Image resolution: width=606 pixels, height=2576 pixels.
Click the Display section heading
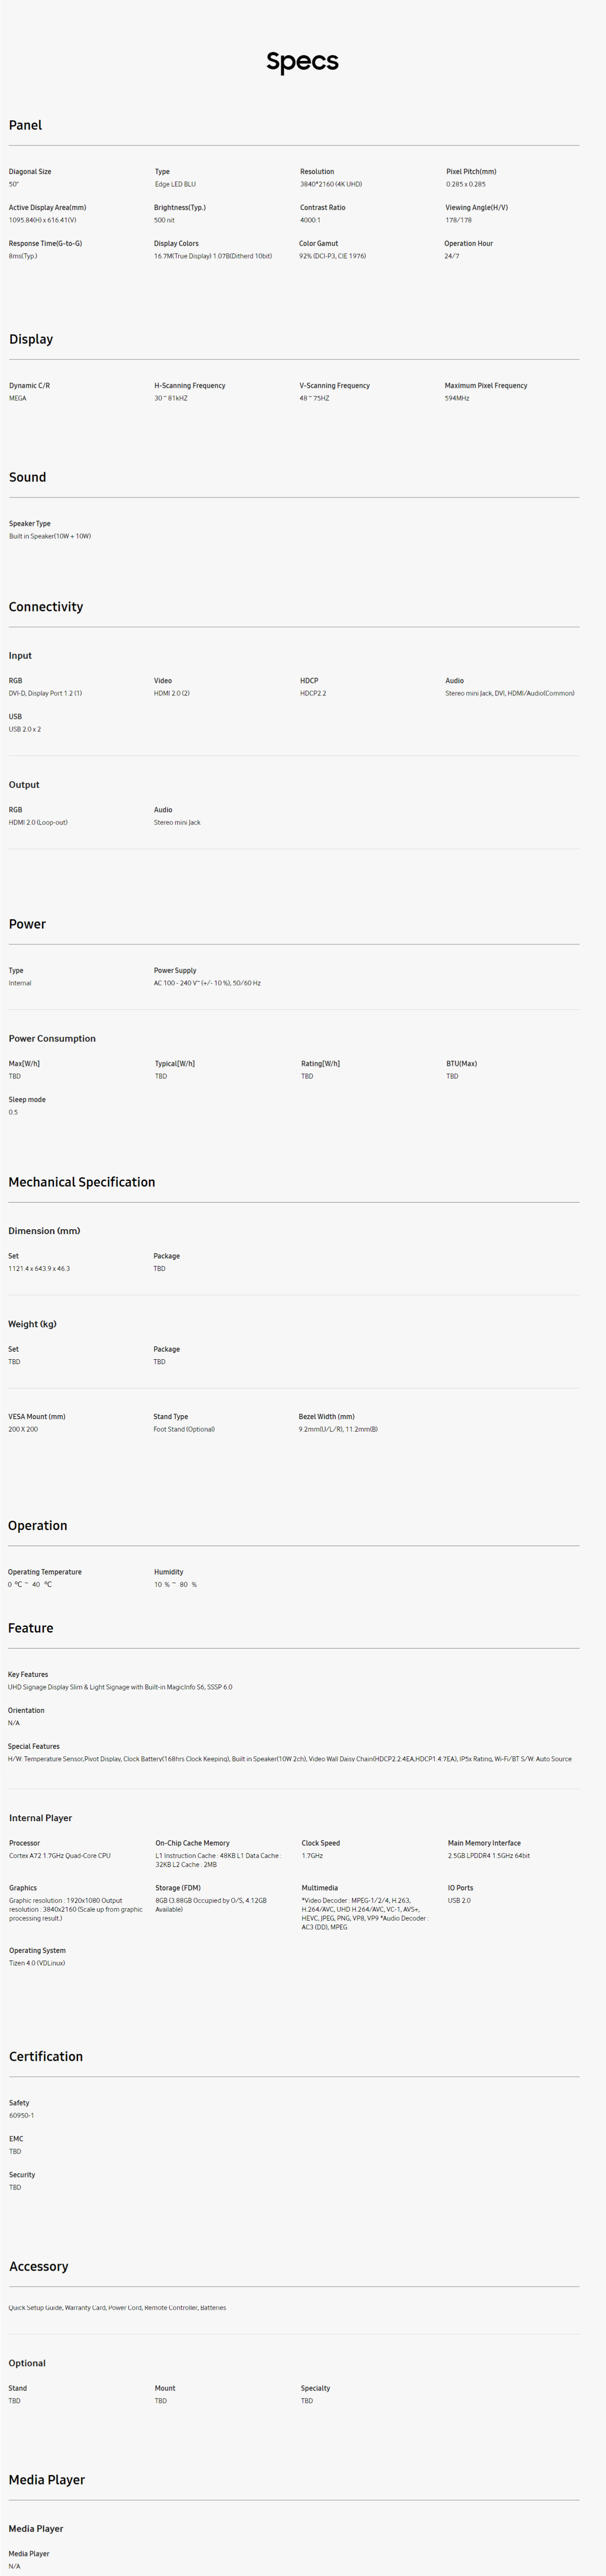point(31,339)
